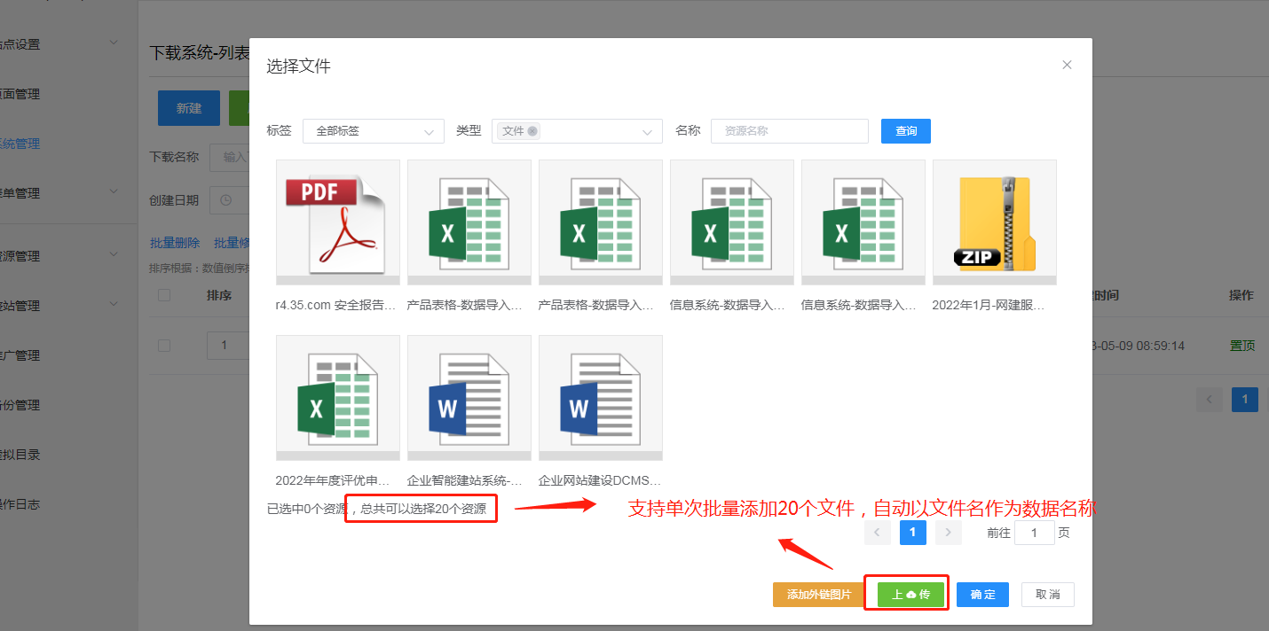Remove the 文件 type tag with x icon
The height and width of the screenshot is (631, 1269).
point(532,131)
